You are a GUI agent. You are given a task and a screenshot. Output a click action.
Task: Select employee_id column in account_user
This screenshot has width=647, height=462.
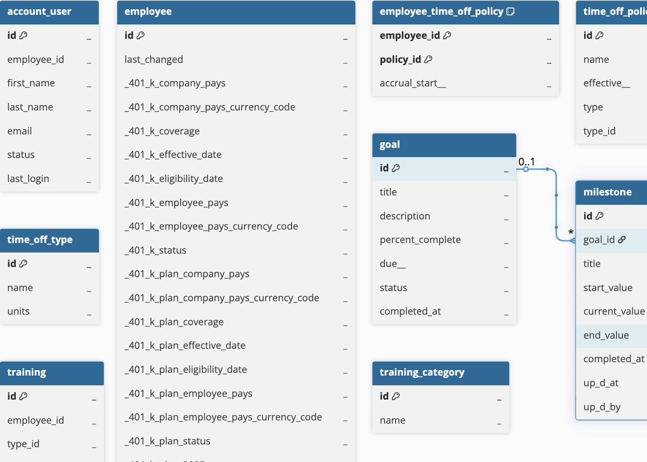click(x=49, y=60)
